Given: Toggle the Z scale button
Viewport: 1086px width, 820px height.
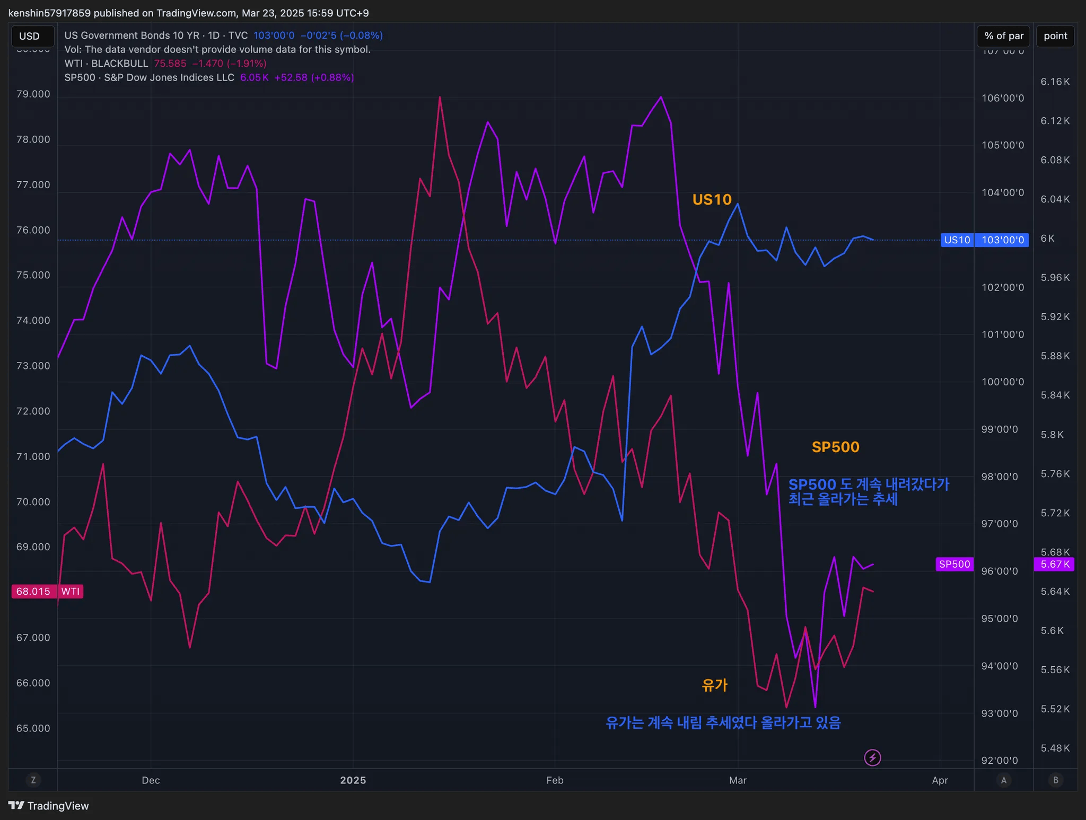Looking at the screenshot, I should tap(33, 780).
